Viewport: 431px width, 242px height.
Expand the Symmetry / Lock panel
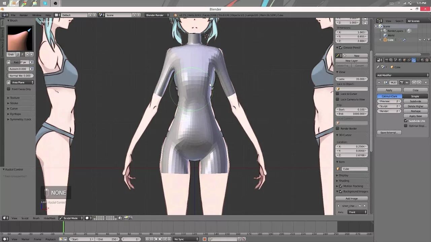pos(20,119)
